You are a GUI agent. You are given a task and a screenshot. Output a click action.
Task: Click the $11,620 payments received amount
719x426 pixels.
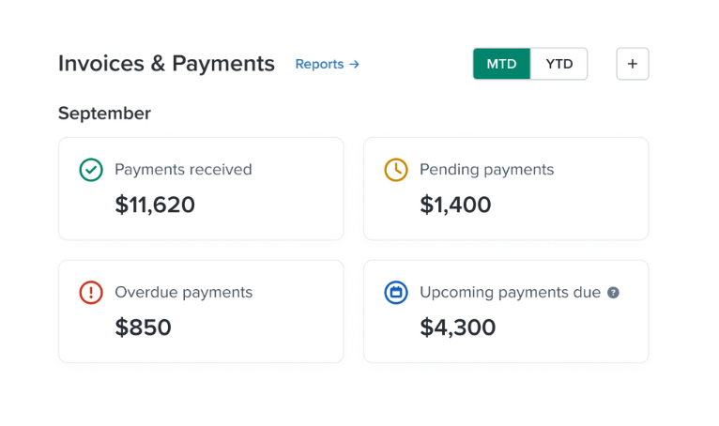pyautogui.click(x=155, y=205)
